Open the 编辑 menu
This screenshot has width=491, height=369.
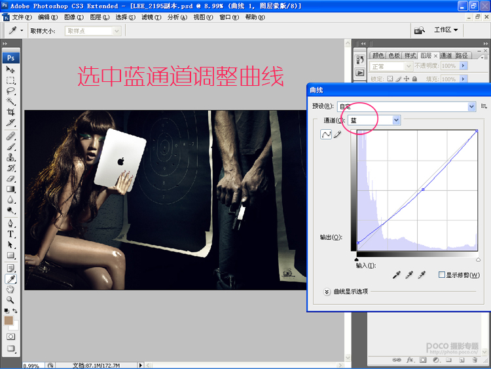[x=48, y=17]
